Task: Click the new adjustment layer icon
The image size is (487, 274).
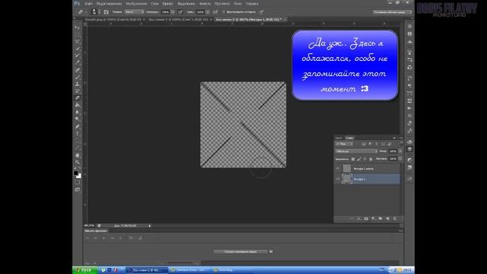Action: pos(374,218)
